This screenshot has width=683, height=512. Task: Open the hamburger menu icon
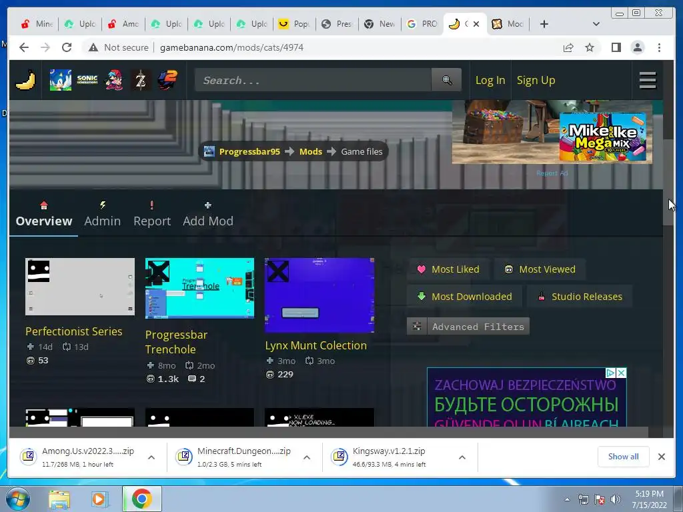click(x=647, y=80)
